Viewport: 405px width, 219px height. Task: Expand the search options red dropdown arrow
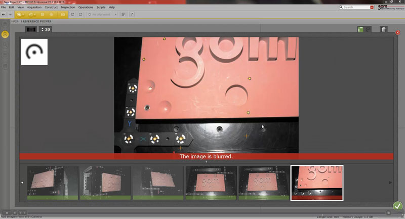coord(372,7)
